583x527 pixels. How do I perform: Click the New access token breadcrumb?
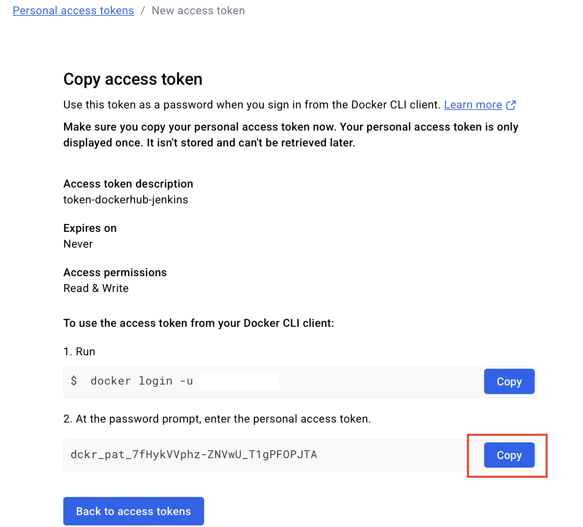[198, 11]
